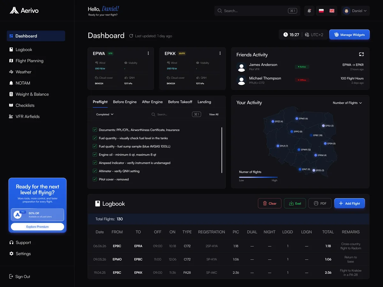Image resolution: width=383 pixels, height=287 pixels.
Task: Click the top search field
Action: click(x=257, y=11)
